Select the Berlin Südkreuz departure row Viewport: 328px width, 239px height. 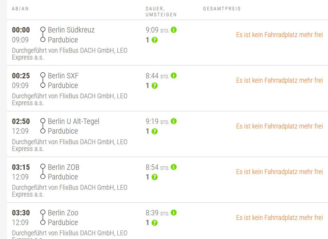point(71,30)
